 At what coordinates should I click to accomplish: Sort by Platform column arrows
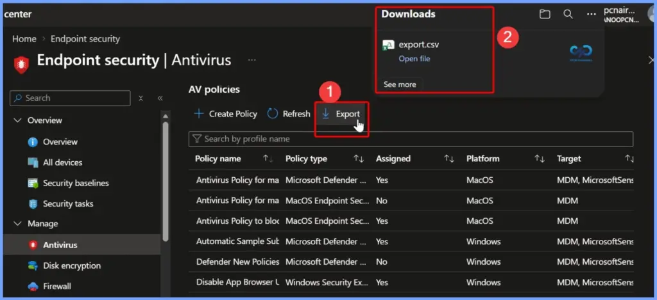pos(540,159)
